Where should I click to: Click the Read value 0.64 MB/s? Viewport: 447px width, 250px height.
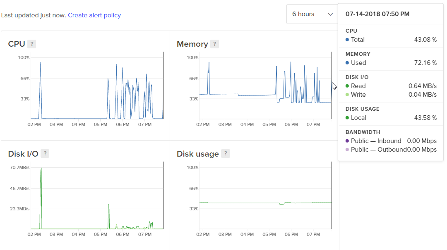[x=423, y=86]
